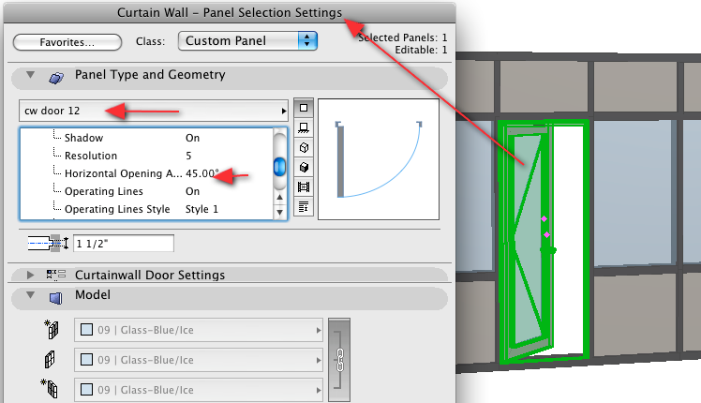
Task: Click the first Glass-Blue/Ice color swatch
Action: (x=86, y=330)
